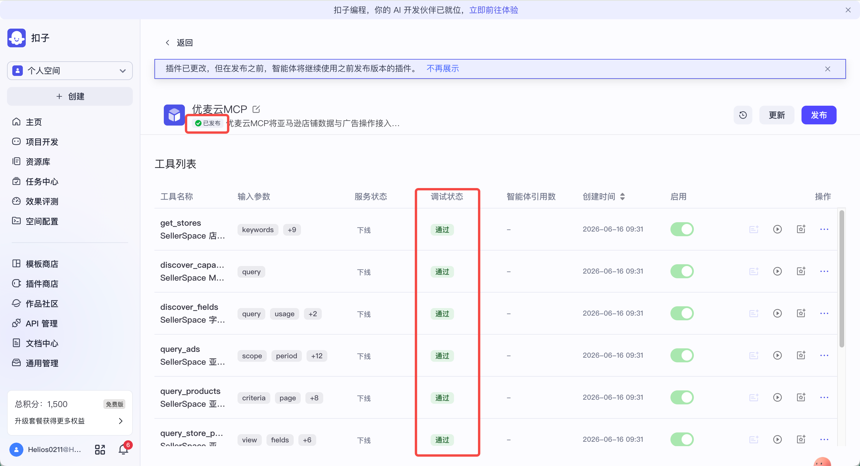The width and height of the screenshot is (860, 466).
Task: Disable the discover_fields tool toggle
Action: tap(682, 313)
